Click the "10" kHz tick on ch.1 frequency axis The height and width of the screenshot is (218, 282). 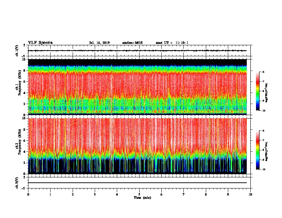point(24,59)
